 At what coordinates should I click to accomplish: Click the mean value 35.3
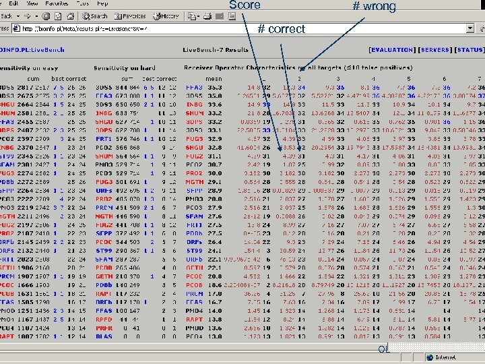click(215, 88)
